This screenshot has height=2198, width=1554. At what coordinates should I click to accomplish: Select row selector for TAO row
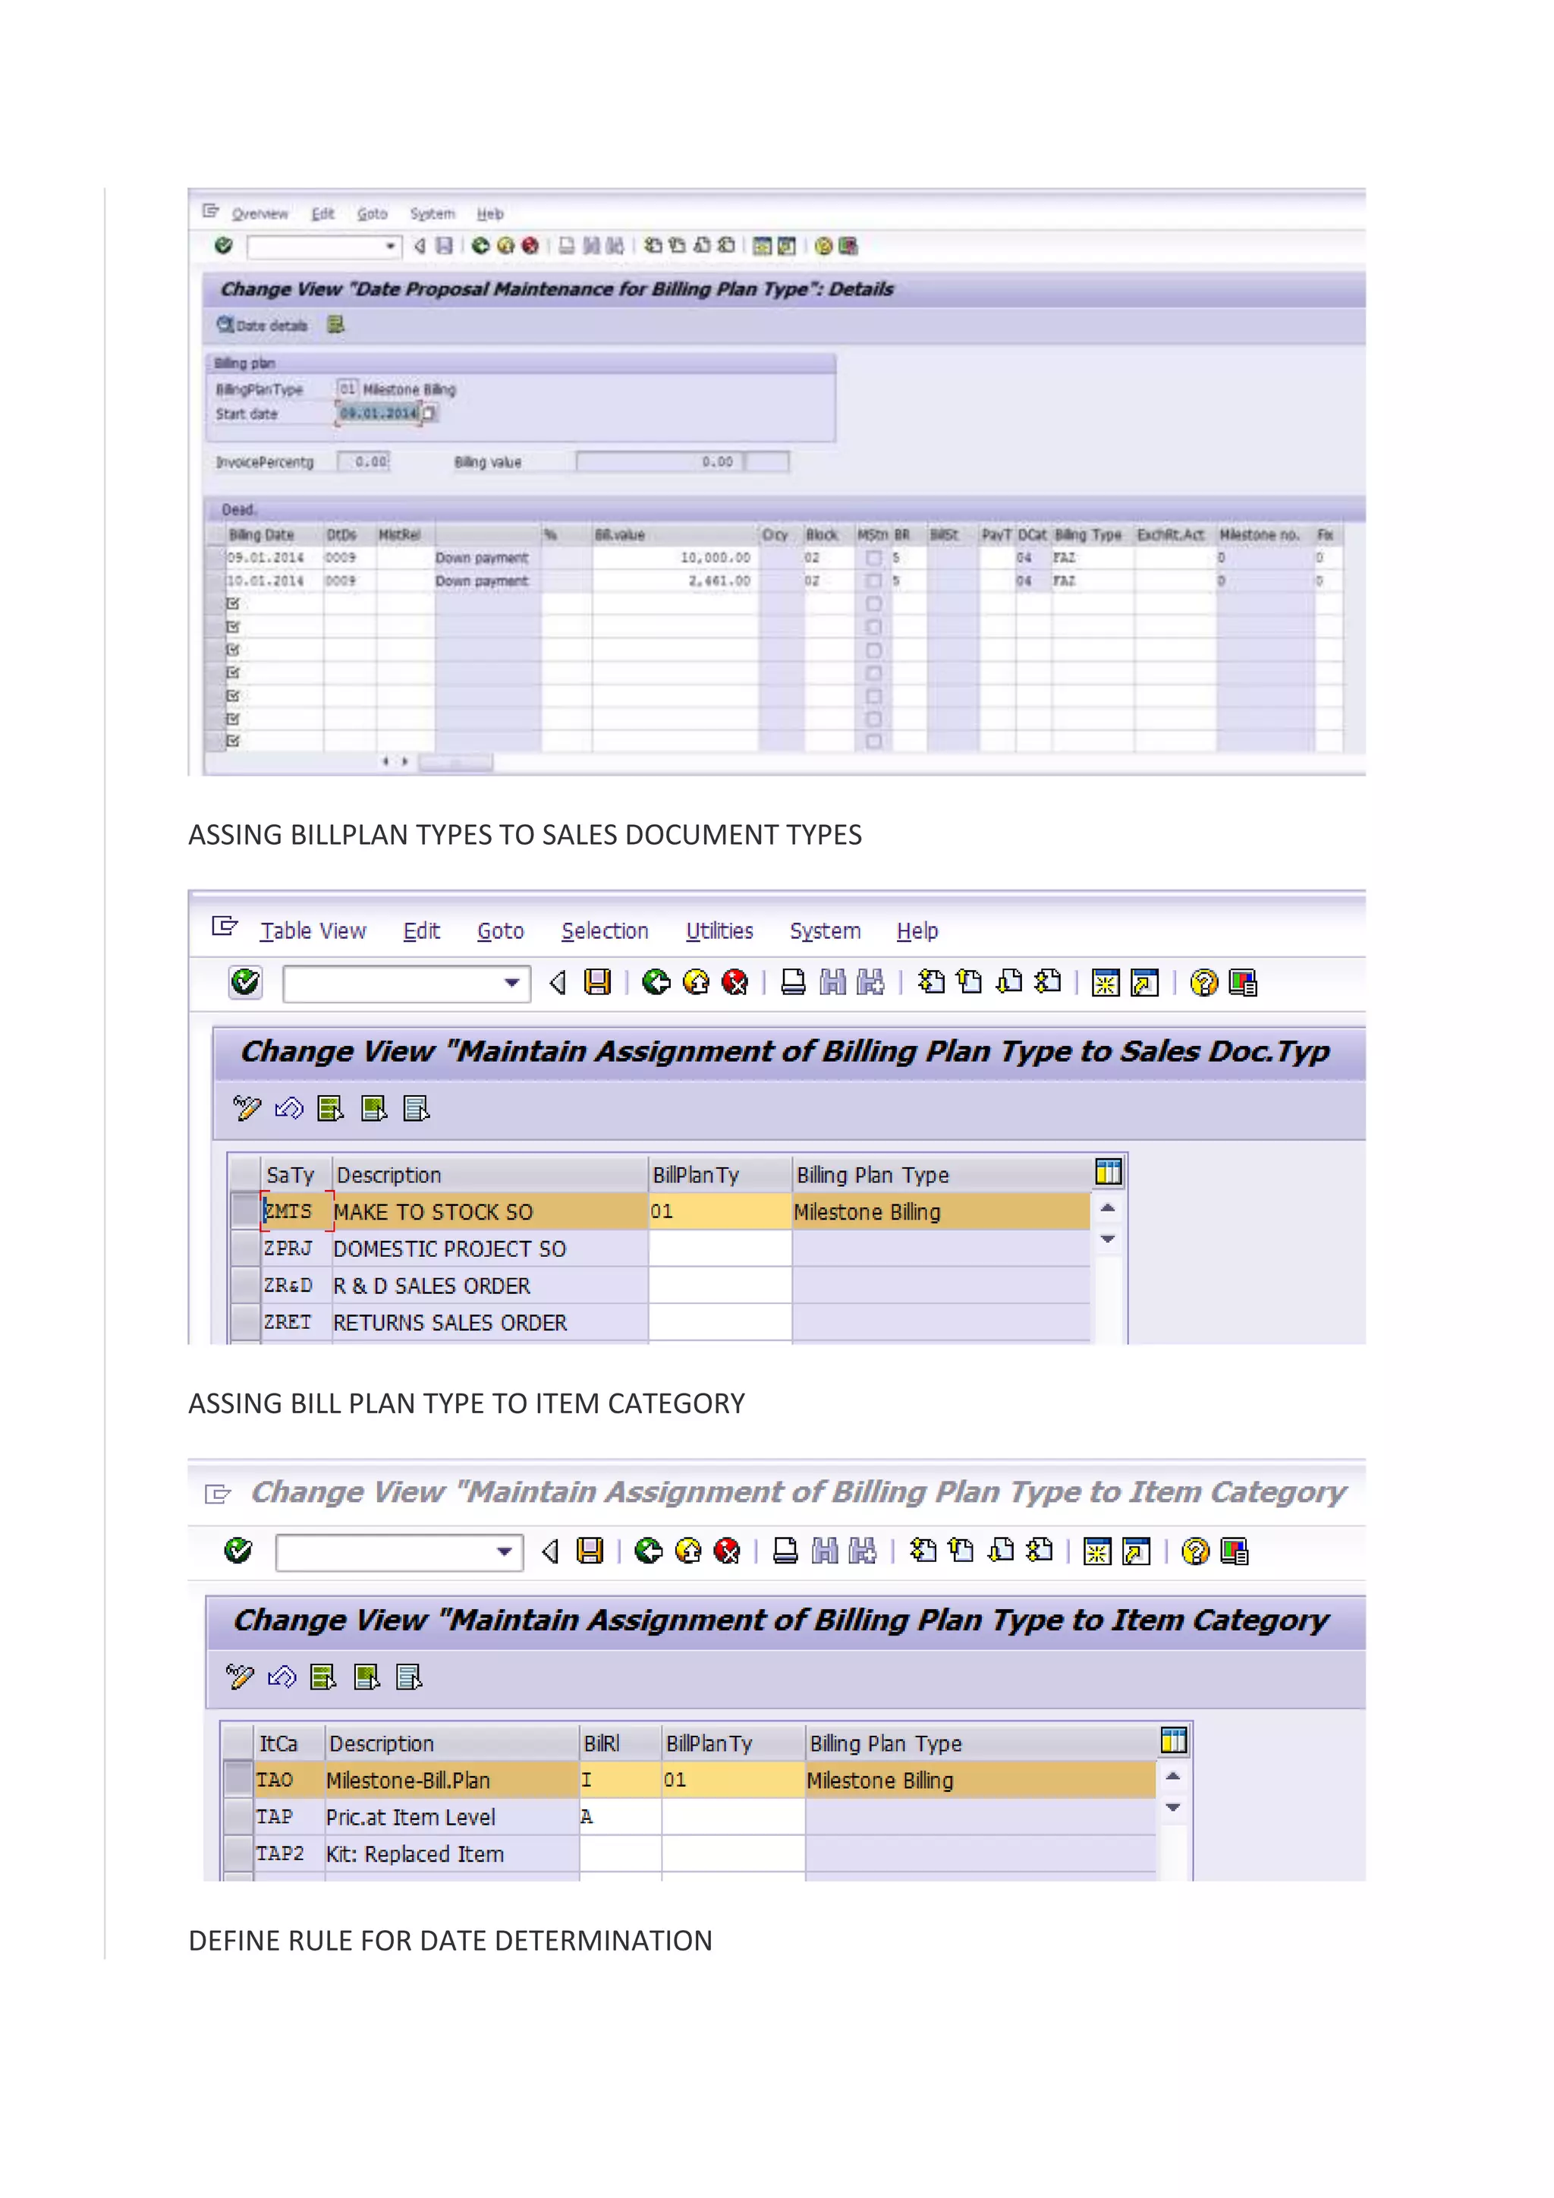coord(238,1780)
